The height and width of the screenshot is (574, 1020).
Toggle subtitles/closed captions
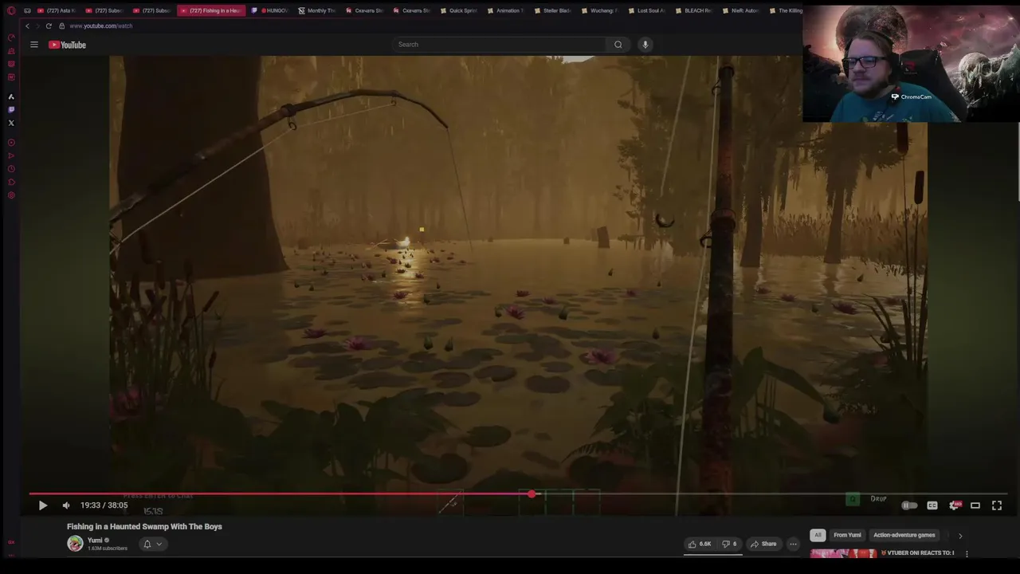932,505
